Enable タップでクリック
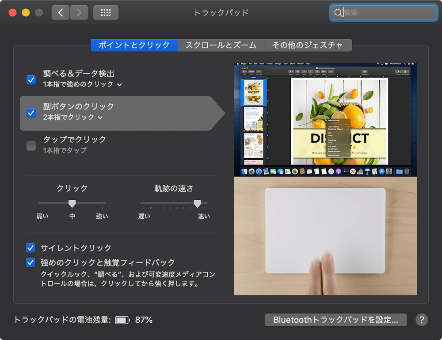Screen dimensions: 442x340 click(30, 146)
